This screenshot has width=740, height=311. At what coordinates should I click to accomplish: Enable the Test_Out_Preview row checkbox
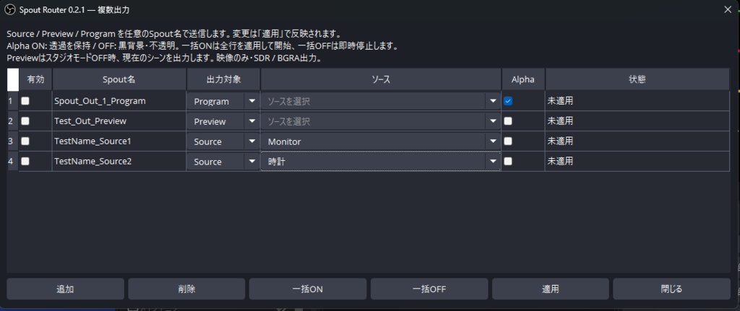(25, 121)
